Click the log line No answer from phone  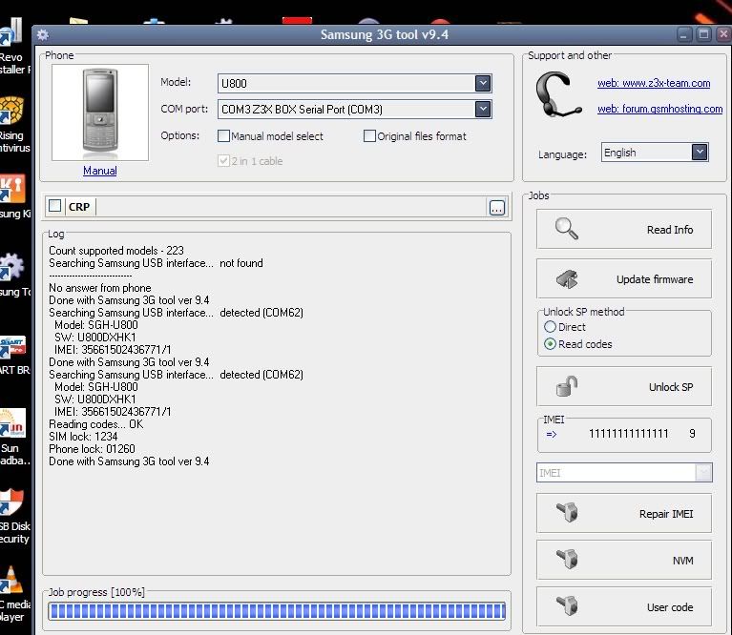[x=100, y=288]
